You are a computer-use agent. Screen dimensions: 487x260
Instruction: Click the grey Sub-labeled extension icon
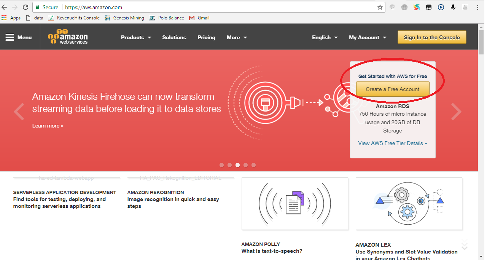pos(465,7)
